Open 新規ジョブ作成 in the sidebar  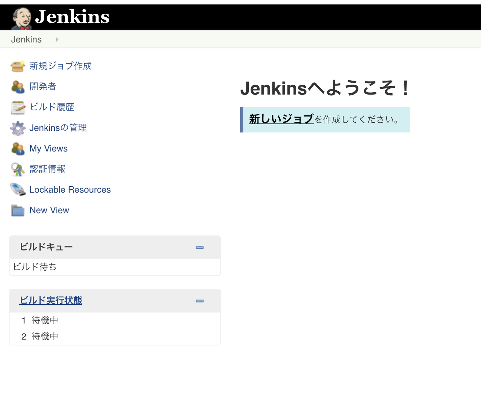point(60,66)
